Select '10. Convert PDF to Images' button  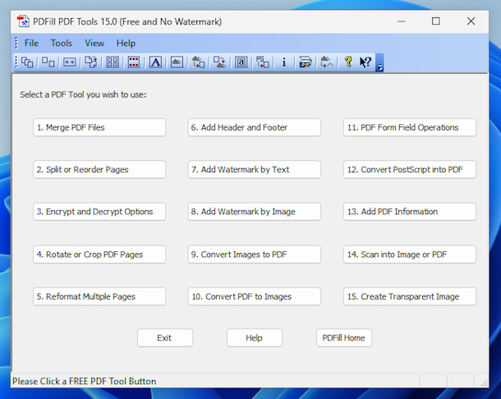point(254,296)
